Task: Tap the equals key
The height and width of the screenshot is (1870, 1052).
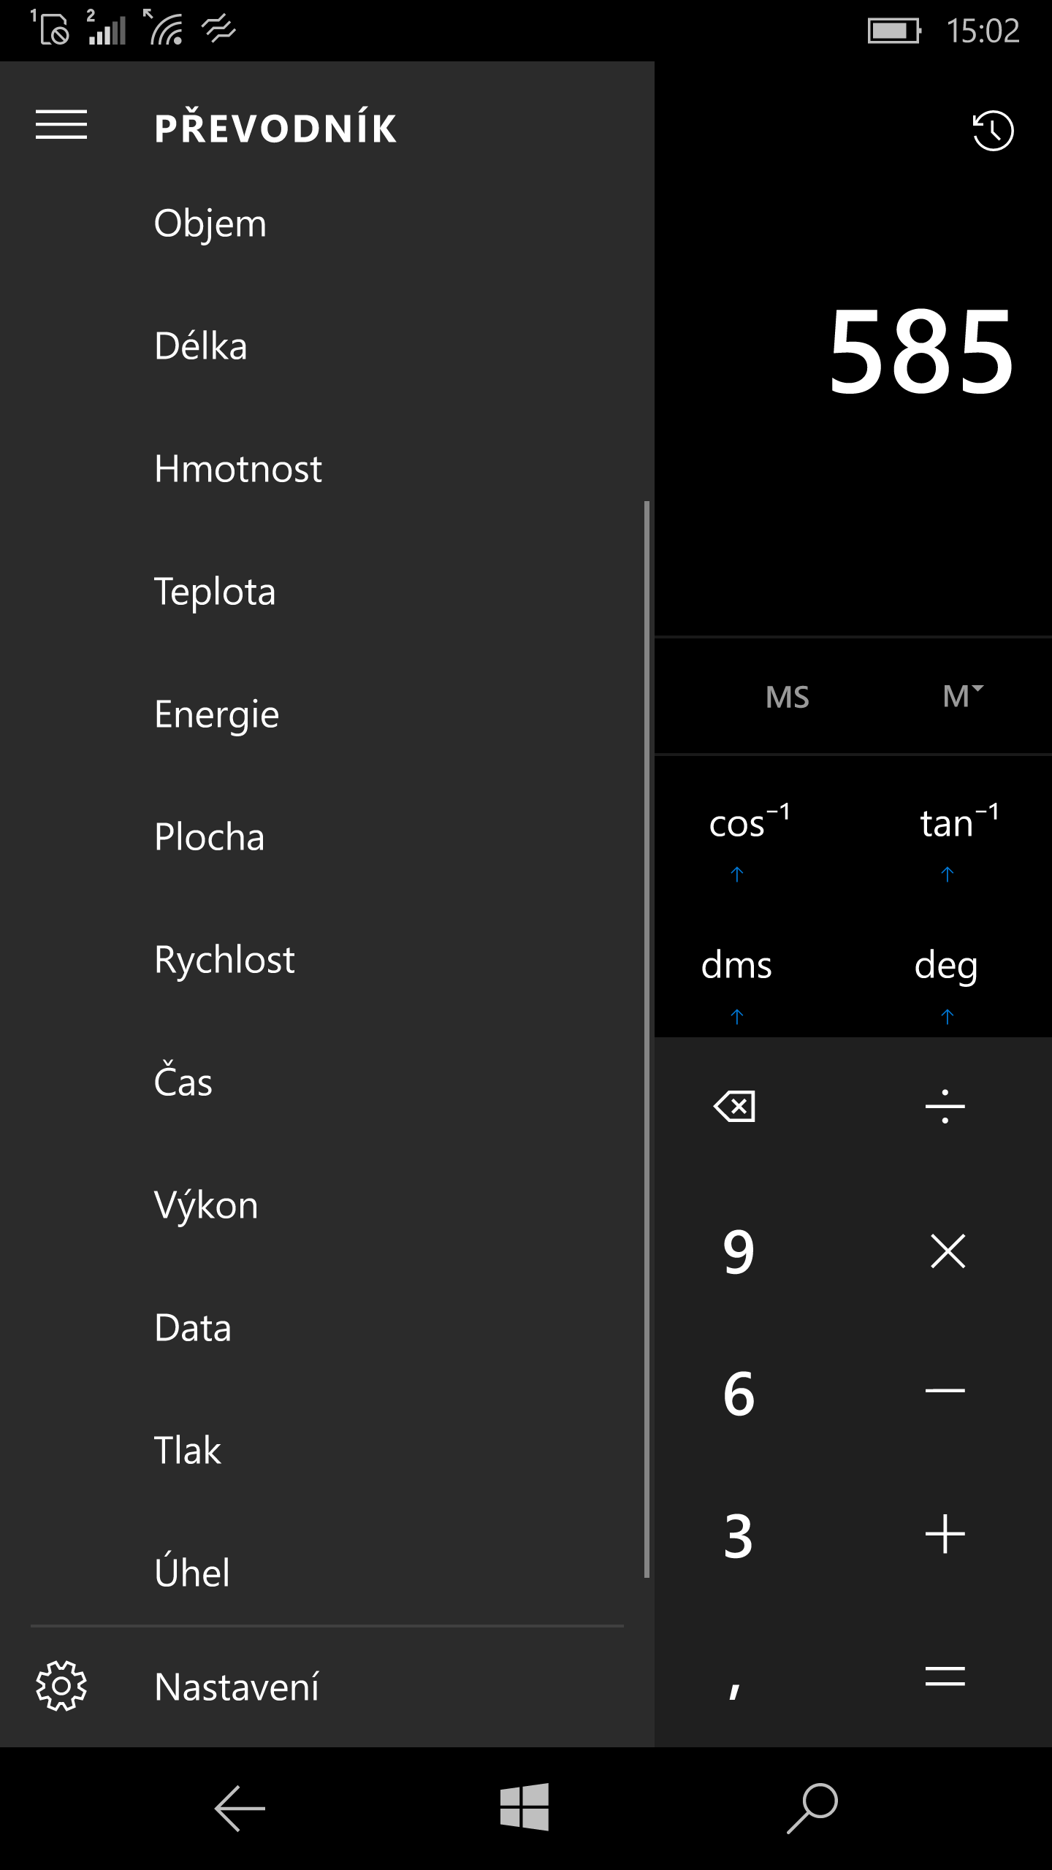Action: (945, 1676)
